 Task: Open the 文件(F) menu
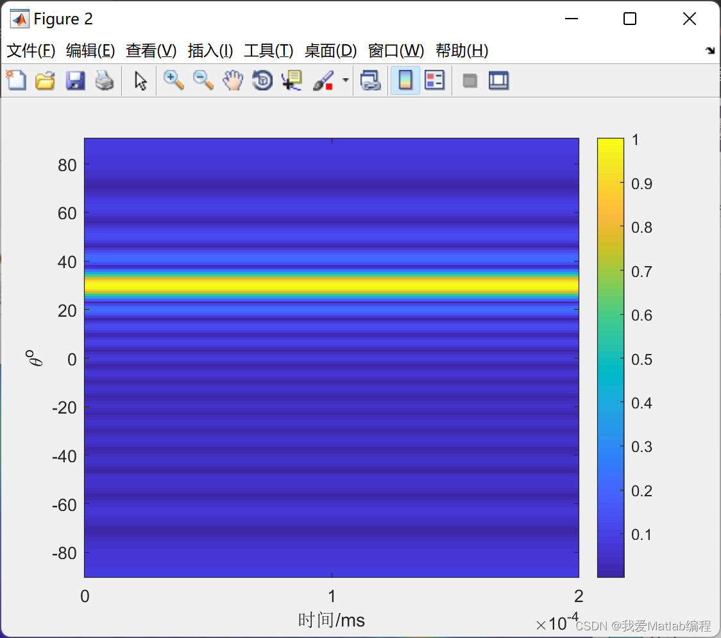pyautogui.click(x=31, y=51)
